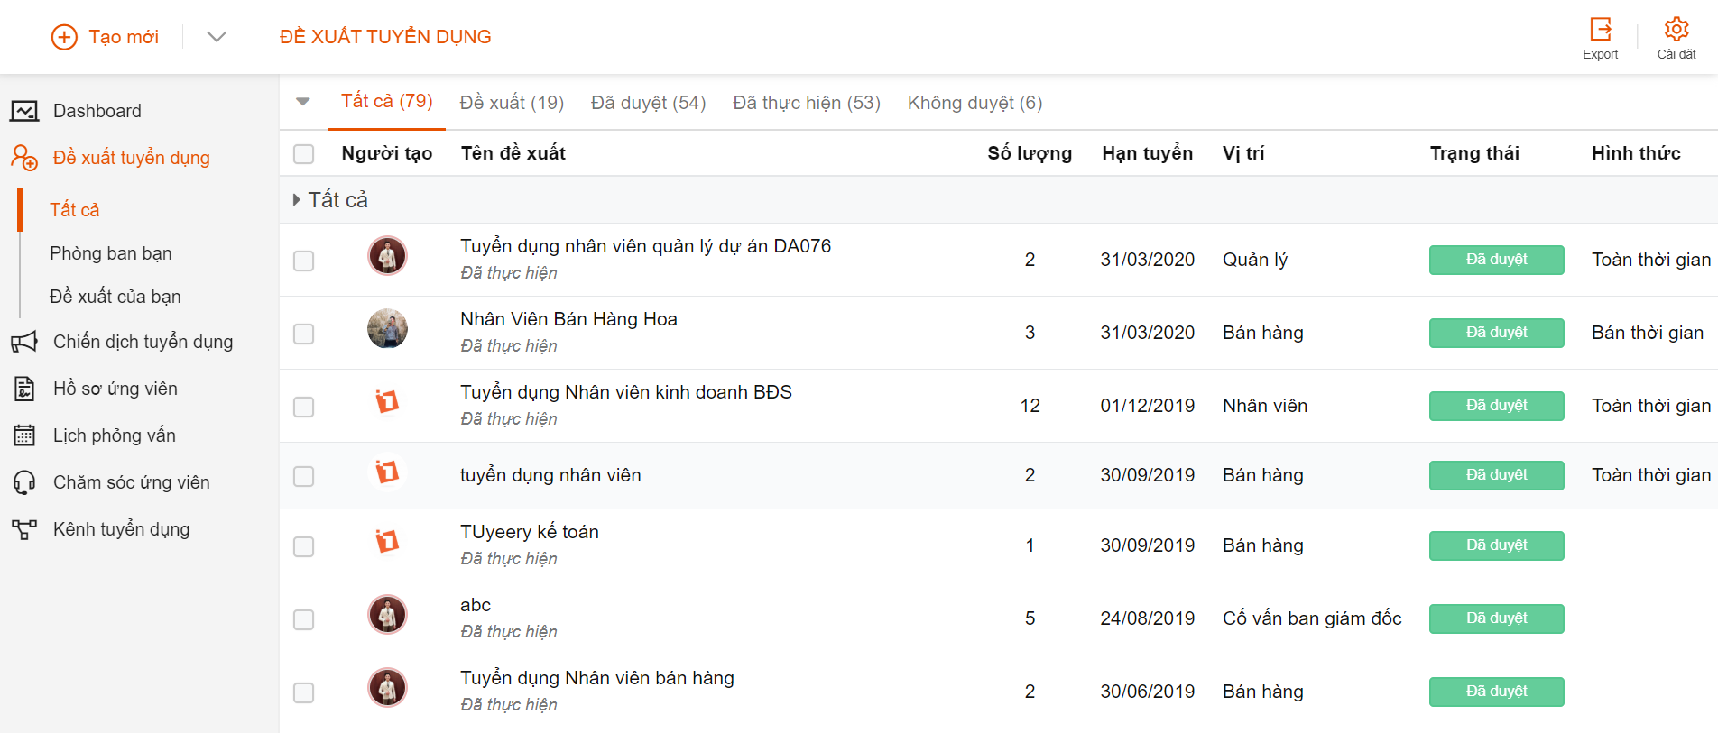Click Đã duyệt badge in Cố vấn ban giám đốc row
Image resolution: width=1718 pixels, height=733 pixels.
tap(1497, 618)
